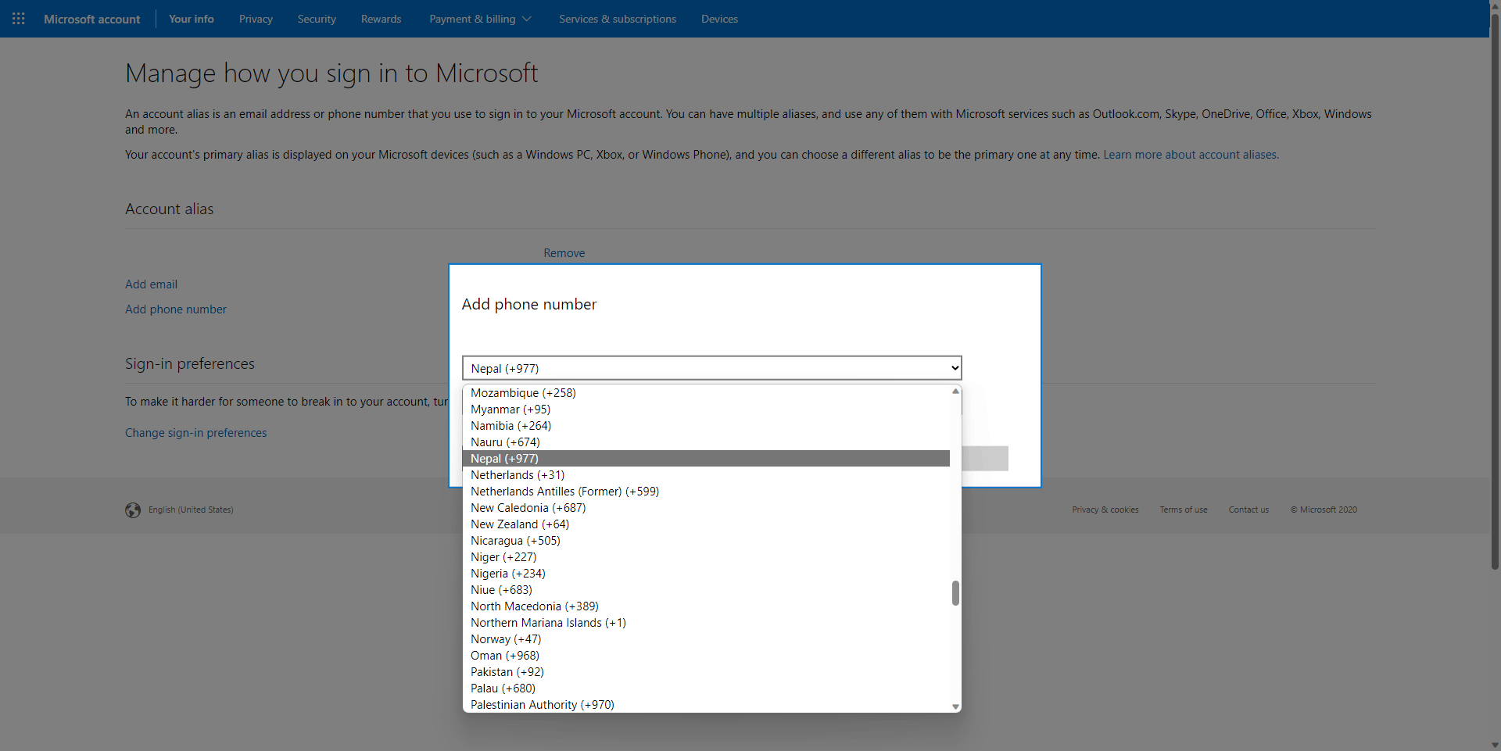Select highlighted Nepal (+977) list option
This screenshot has height=751, width=1501.
pos(706,459)
